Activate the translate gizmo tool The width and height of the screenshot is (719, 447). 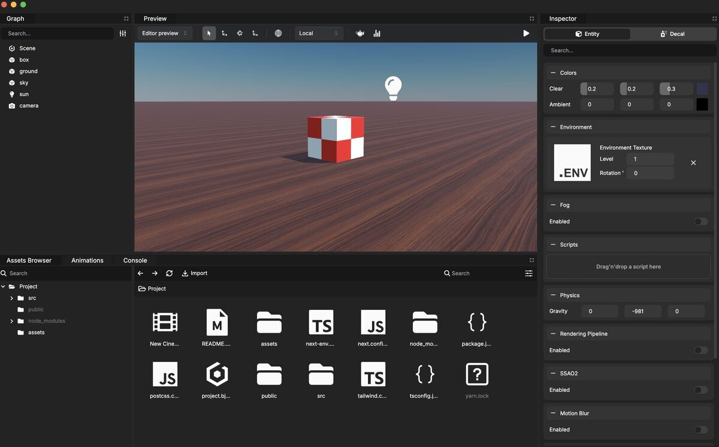pos(224,34)
